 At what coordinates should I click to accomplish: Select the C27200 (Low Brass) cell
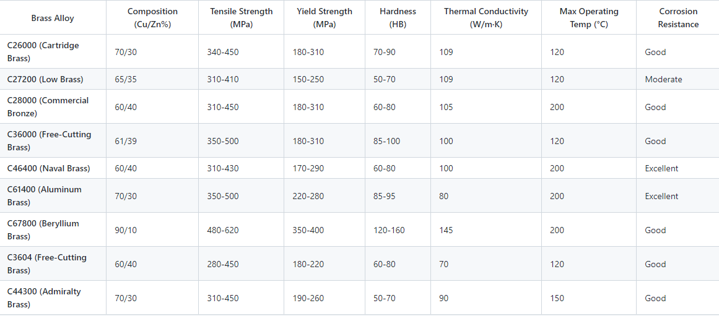45,79
